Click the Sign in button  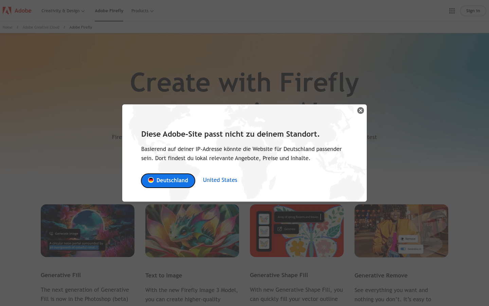(x=473, y=11)
